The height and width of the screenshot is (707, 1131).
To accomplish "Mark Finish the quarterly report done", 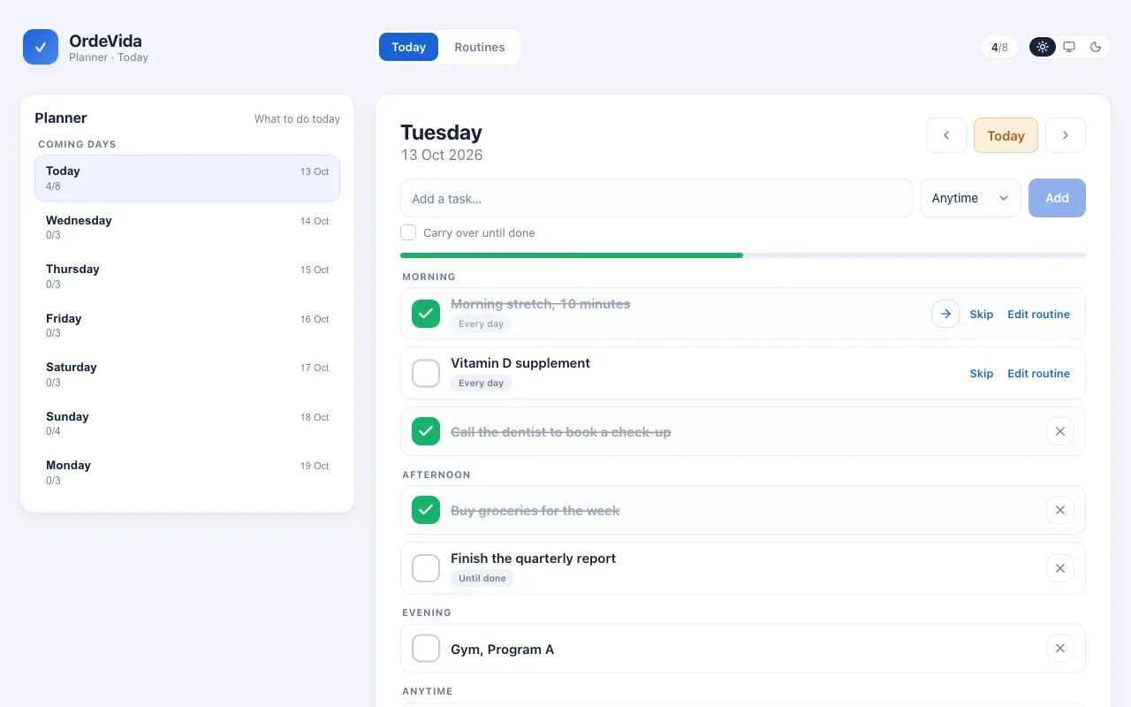I will point(426,568).
